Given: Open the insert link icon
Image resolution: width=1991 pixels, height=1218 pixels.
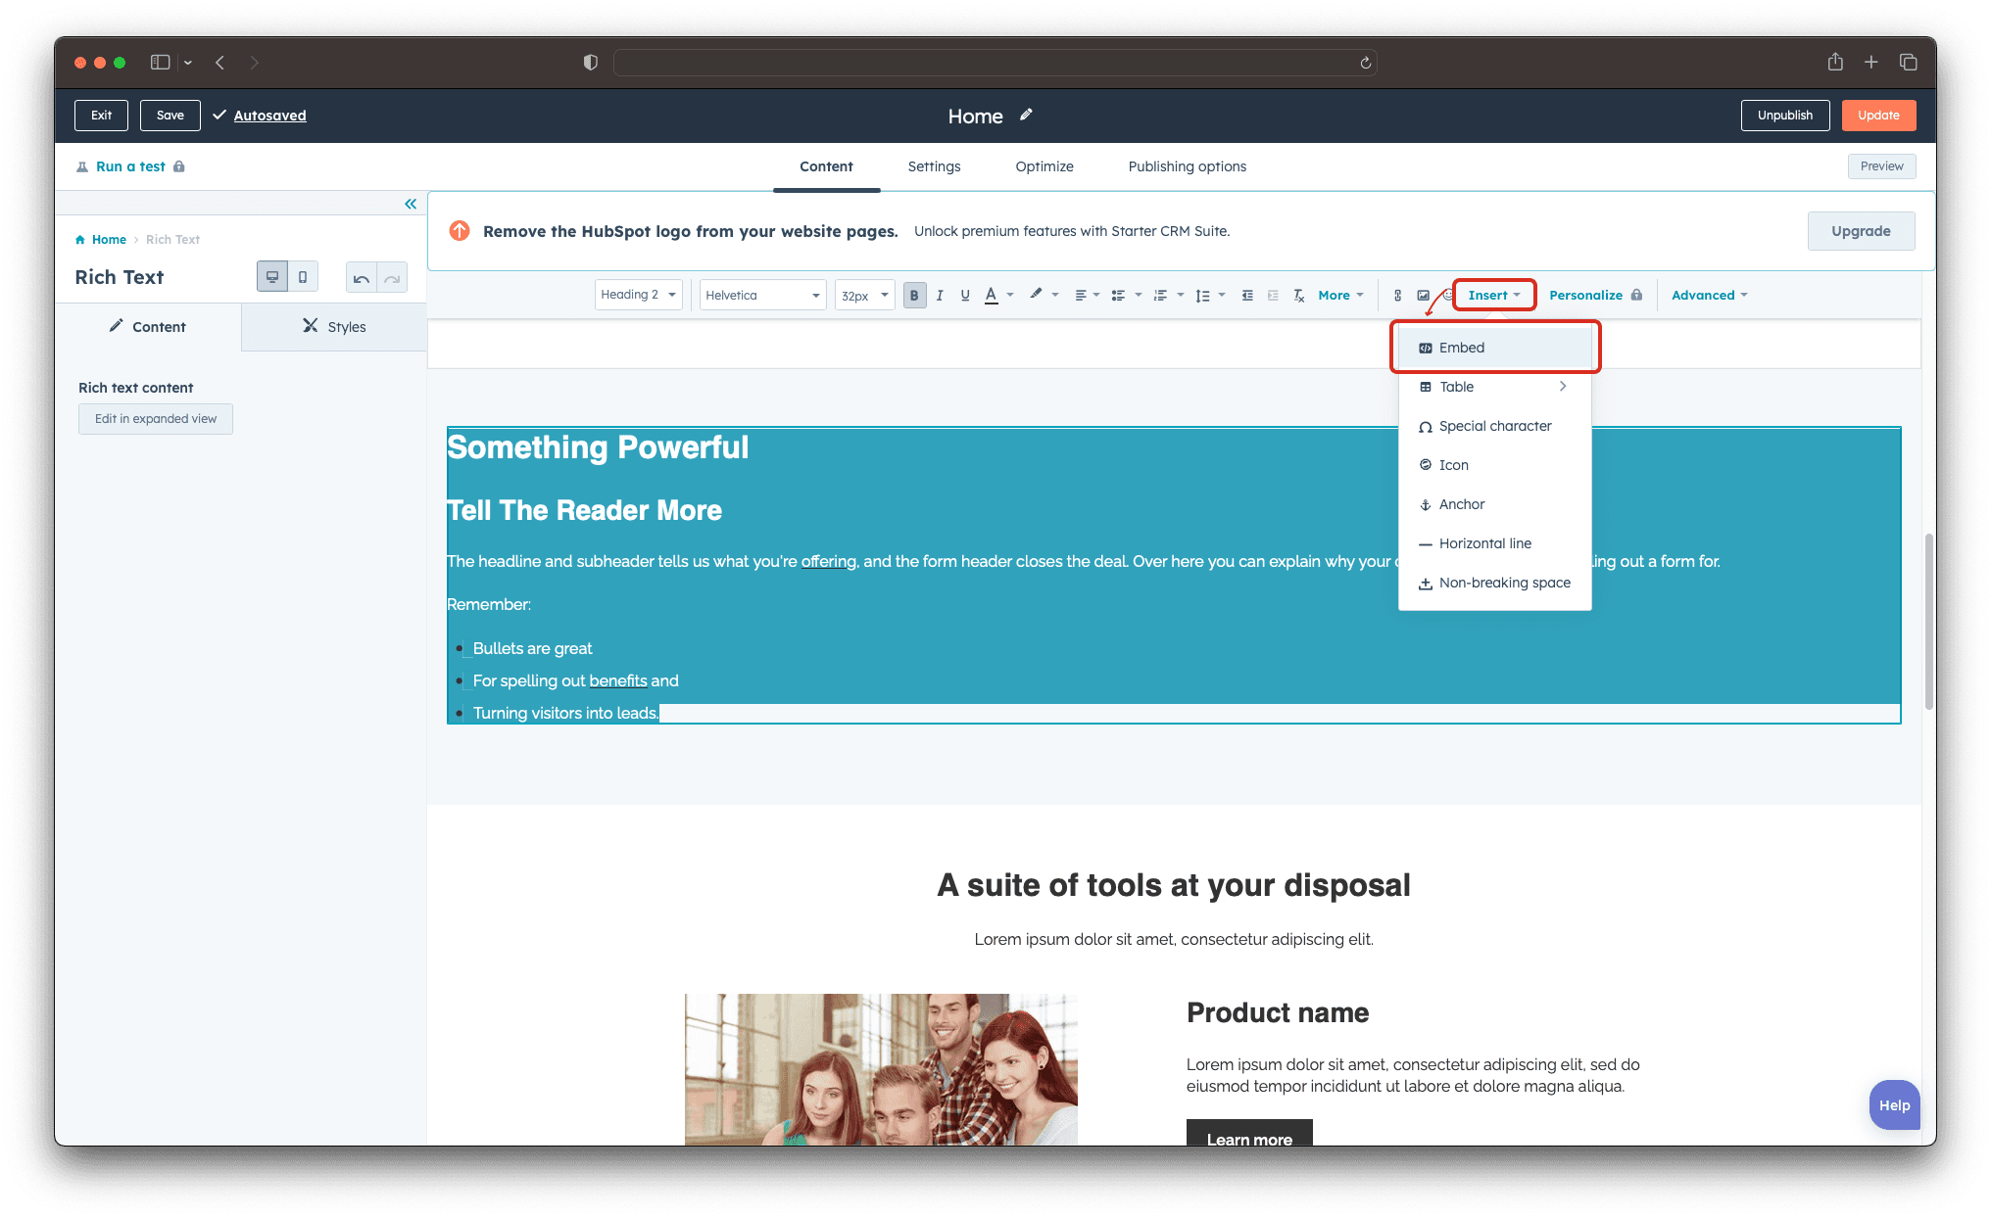Looking at the screenshot, I should click(x=1397, y=295).
